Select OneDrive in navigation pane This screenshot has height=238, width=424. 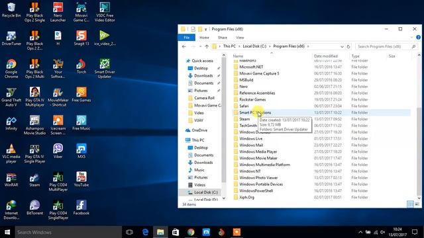199,130
